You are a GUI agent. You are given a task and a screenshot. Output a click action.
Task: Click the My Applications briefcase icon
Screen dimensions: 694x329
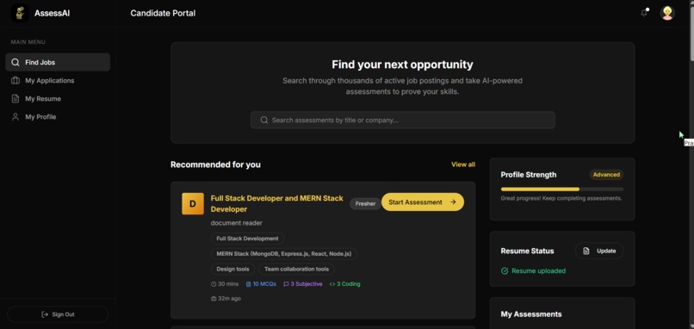(15, 81)
